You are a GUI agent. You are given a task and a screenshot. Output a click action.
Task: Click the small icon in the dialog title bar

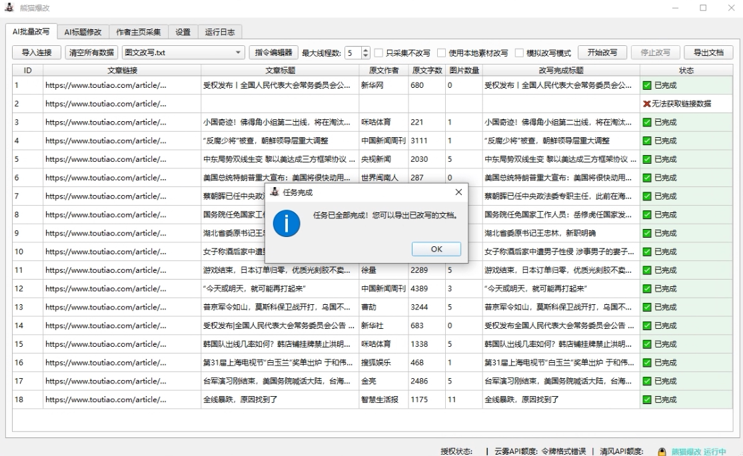coord(275,192)
